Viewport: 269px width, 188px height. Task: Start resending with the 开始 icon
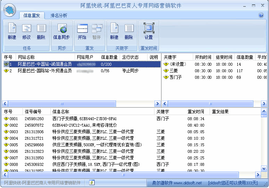[82, 28]
